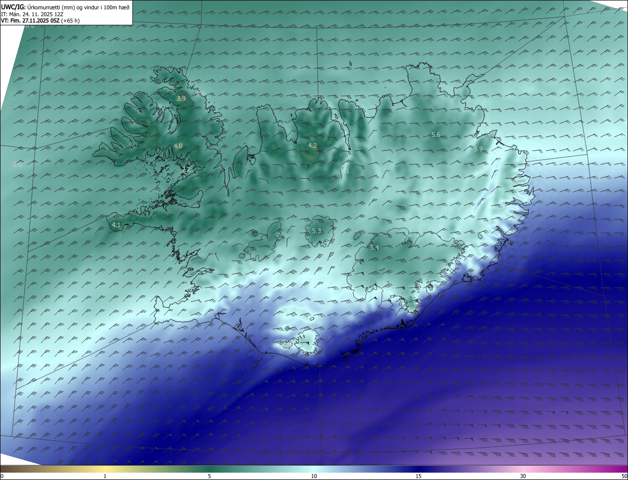Click the color scale tick label "0"

point(2,476)
